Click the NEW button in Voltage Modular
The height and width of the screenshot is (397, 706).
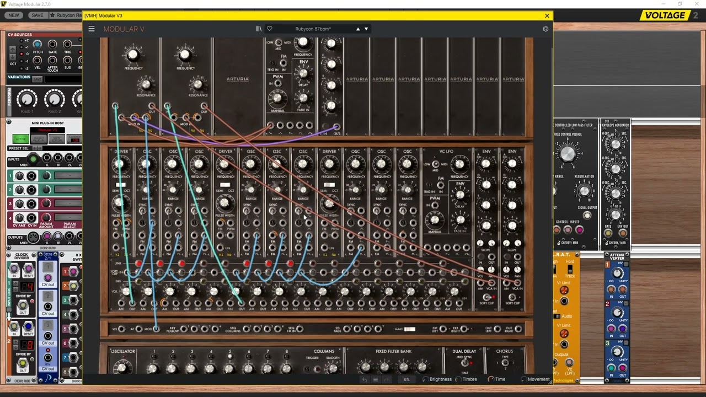(14, 15)
